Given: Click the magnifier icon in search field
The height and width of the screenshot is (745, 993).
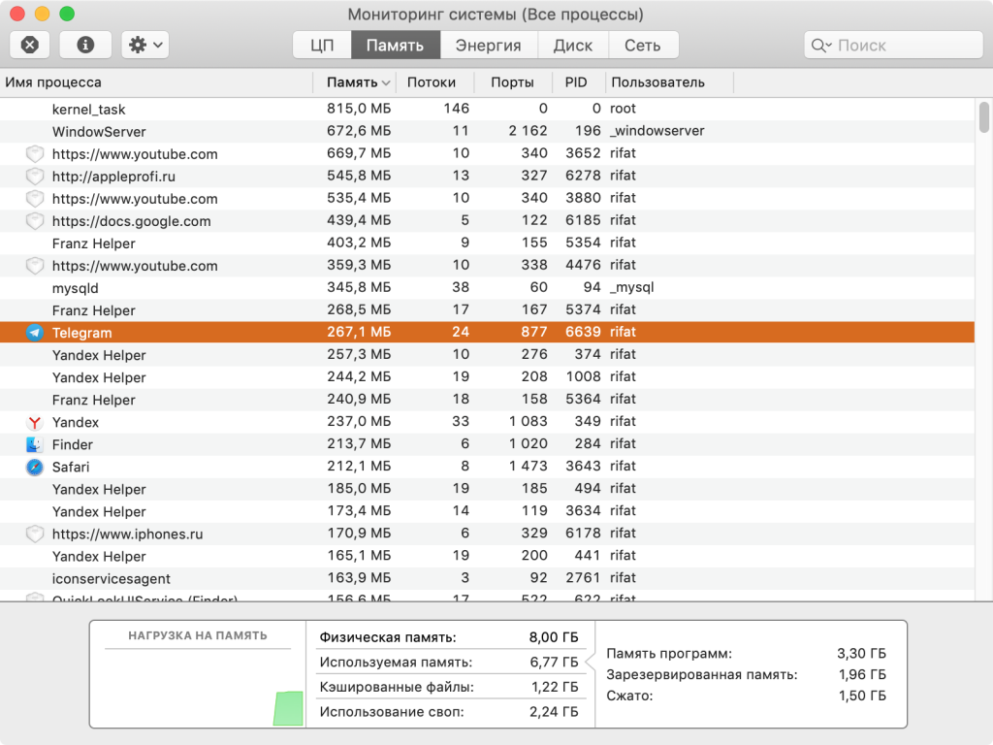Looking at the screenshot, I should point(820,46).
